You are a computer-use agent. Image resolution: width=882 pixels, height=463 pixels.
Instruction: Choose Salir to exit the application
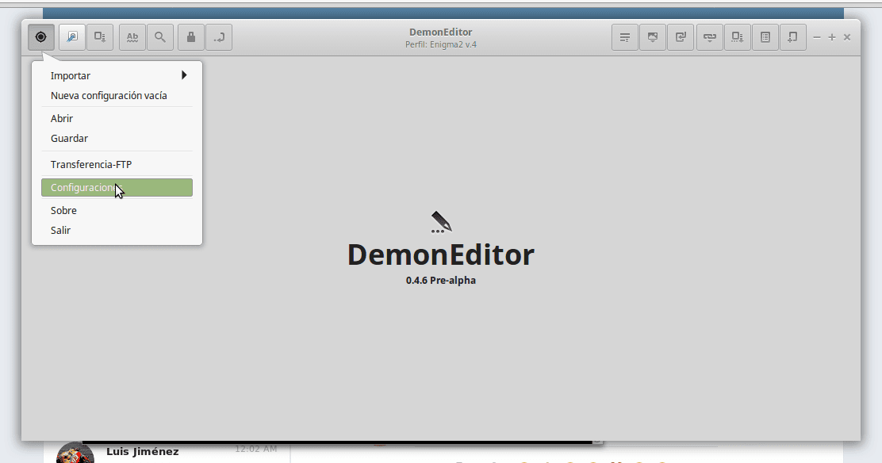(x=60, y=230)
